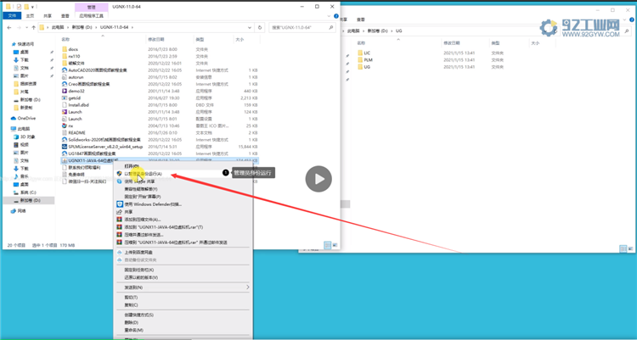The image size is (637, 340).
Task: Click details view toggle in UG window
Action: coord(623,248)
